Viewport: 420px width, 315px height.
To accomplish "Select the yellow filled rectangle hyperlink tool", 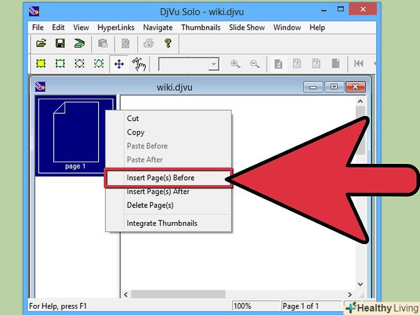I will [41, 63].
